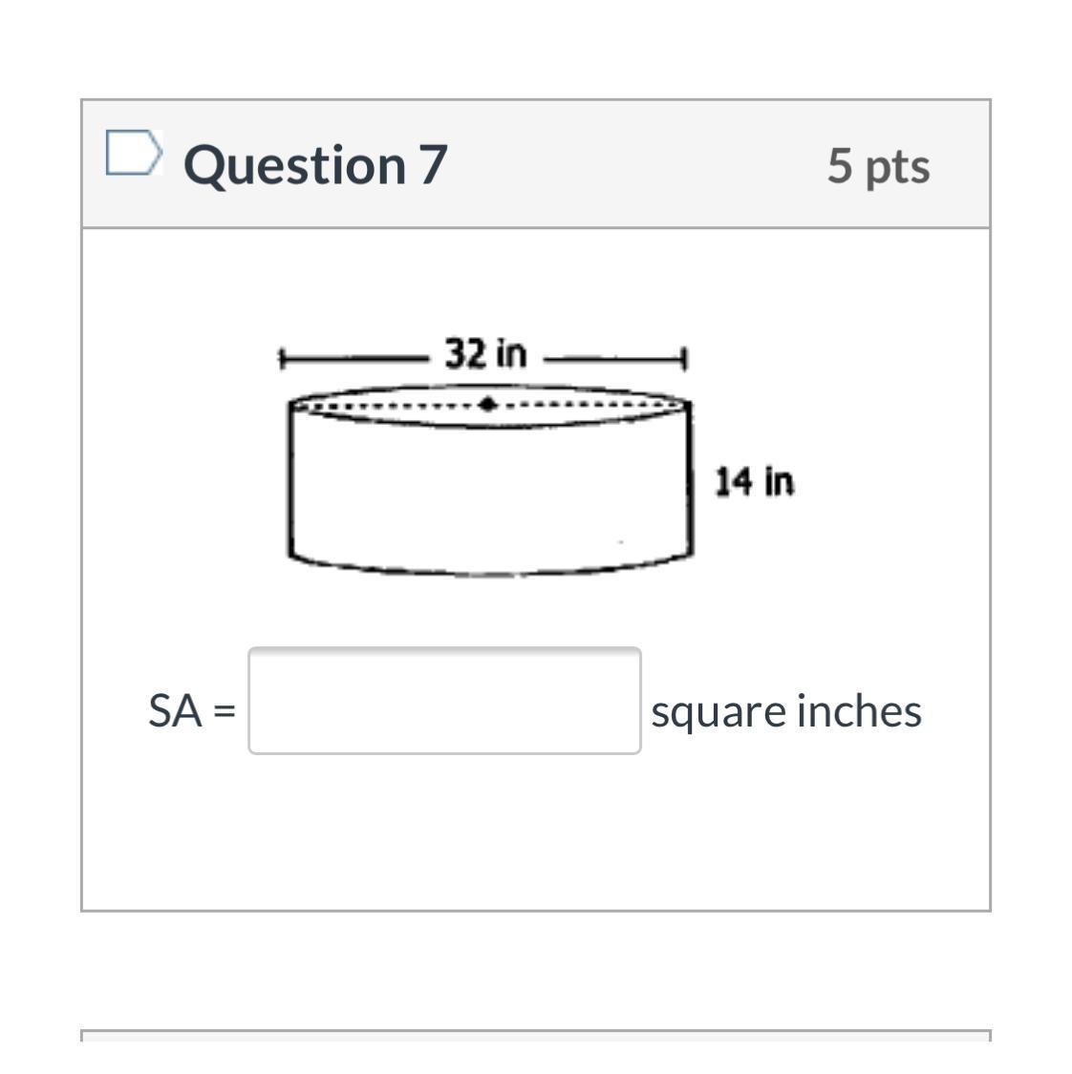Click the gray Question 7 header bar
Image resolution: width=1072 pixels, height=1074 pixels.
click(x=536, y=164)
